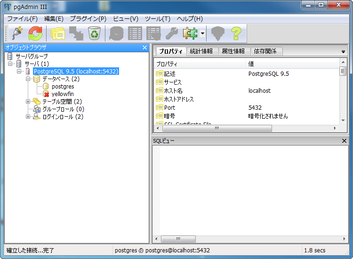Viewport: 353px width, 259px height.
Task: Click the properties list vertical scrollbar thumb
Action: (343, 72)
